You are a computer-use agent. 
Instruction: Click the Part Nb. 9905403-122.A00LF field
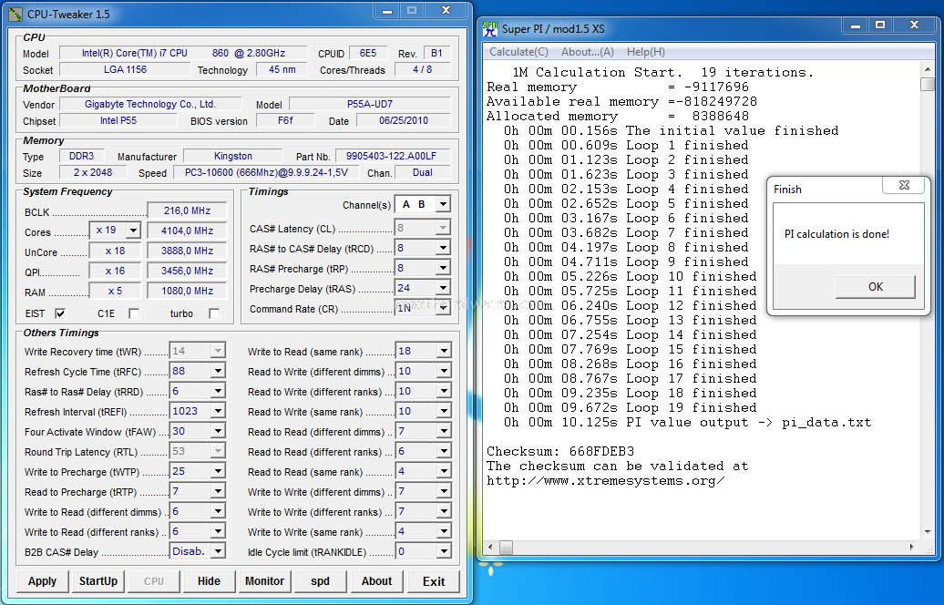(391, 156)
